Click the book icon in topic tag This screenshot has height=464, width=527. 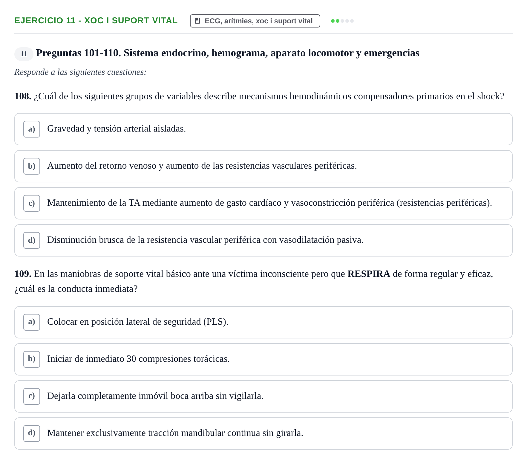click(197, 21)
